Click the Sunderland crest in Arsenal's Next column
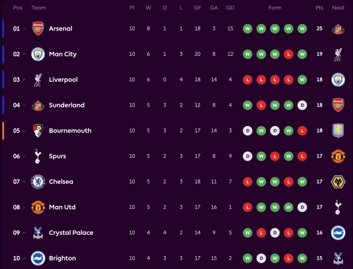This screenshot has width=353, height=269. pyautogui.click(x=338, y=29)
